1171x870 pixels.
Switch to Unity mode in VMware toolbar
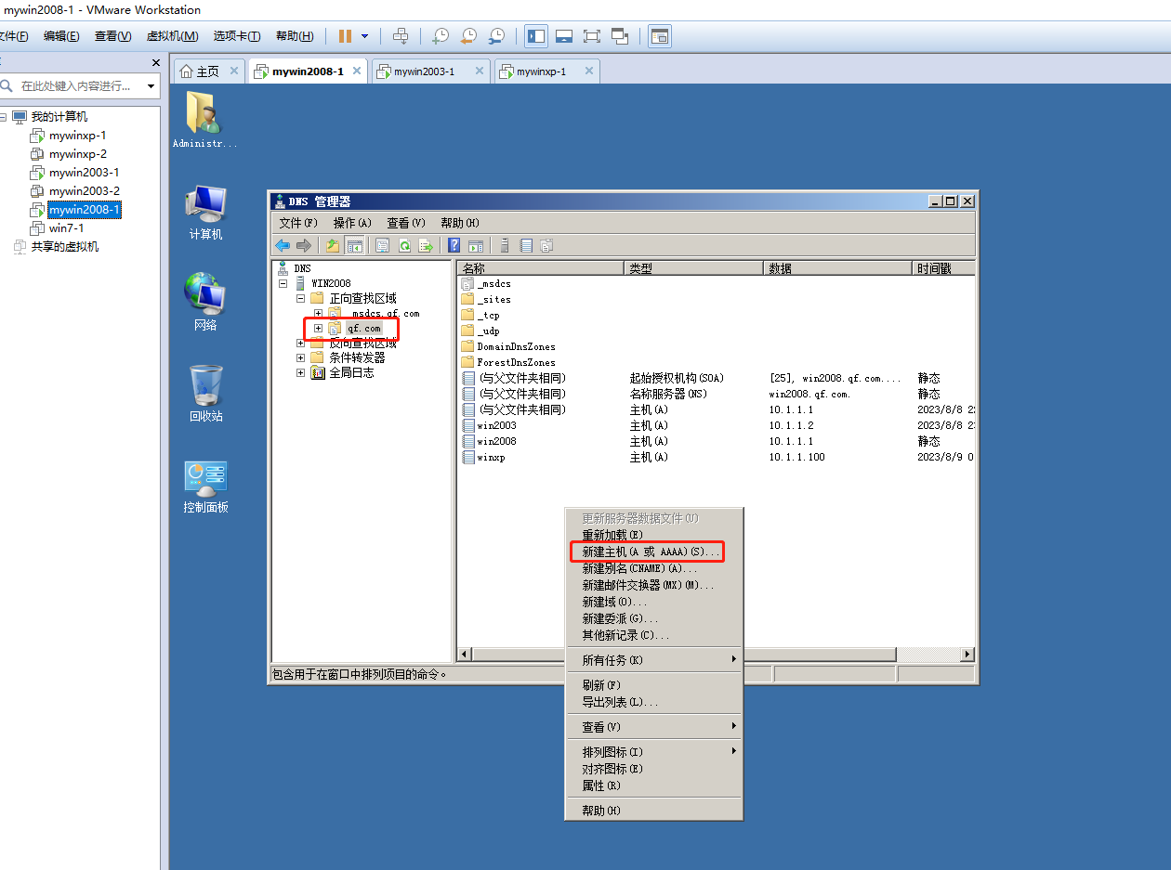[619, 36]
